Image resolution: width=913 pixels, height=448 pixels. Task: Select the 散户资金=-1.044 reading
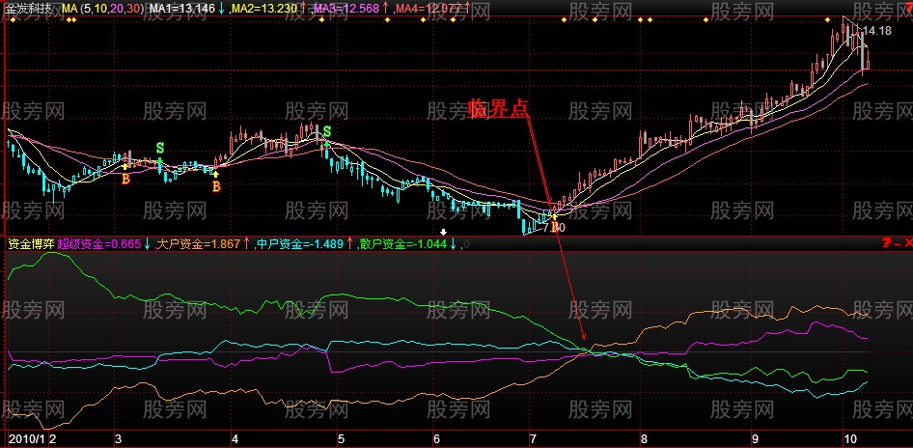tap(402, 244)
